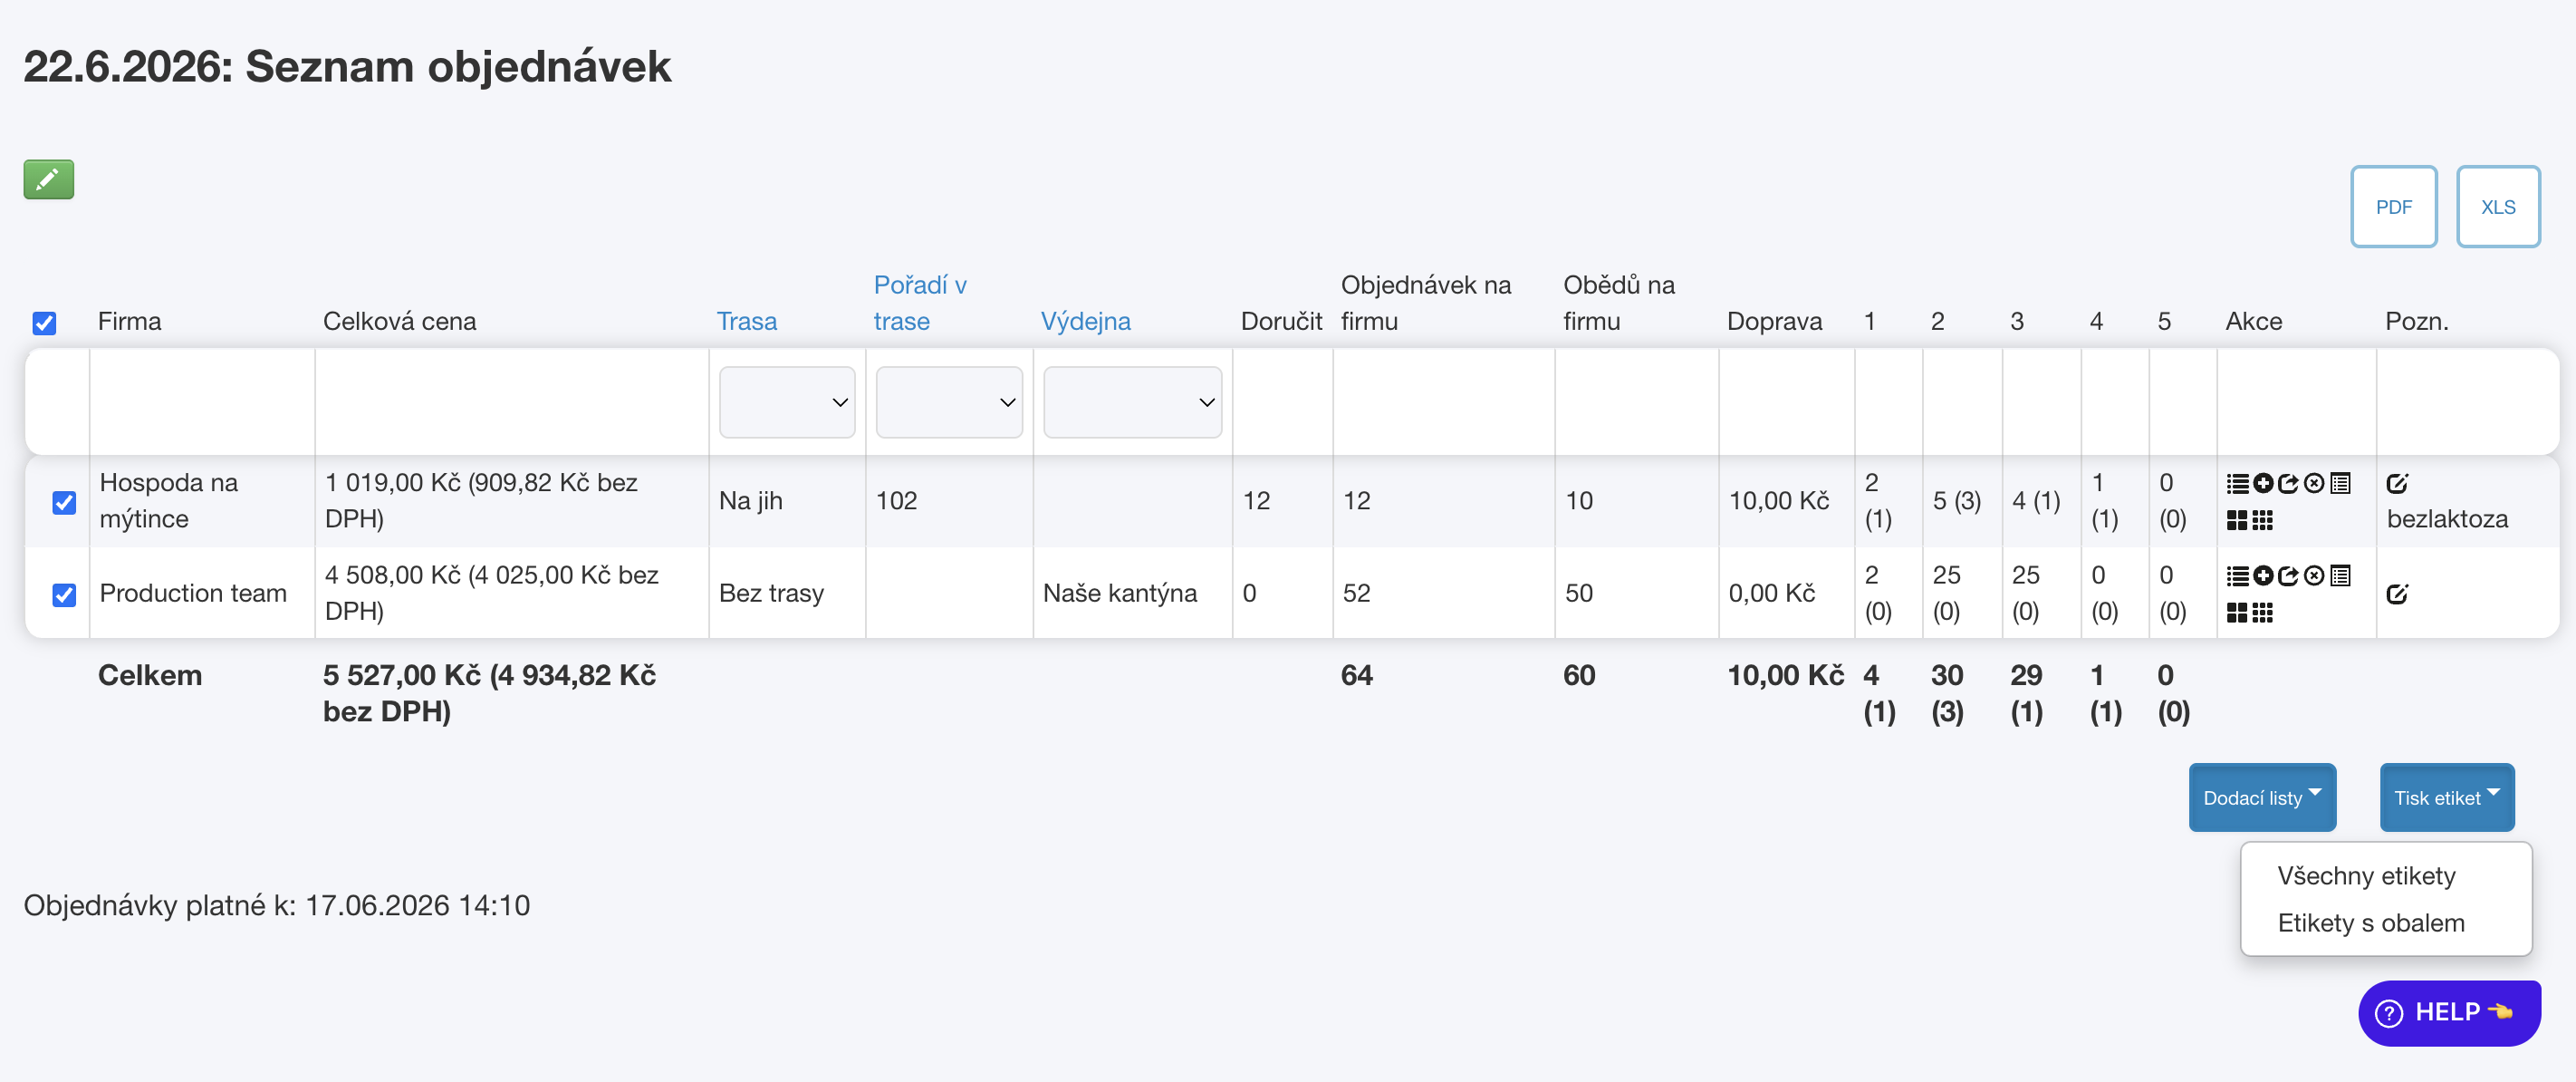
Task: Open the HELP widget
Action: 2449,1012
